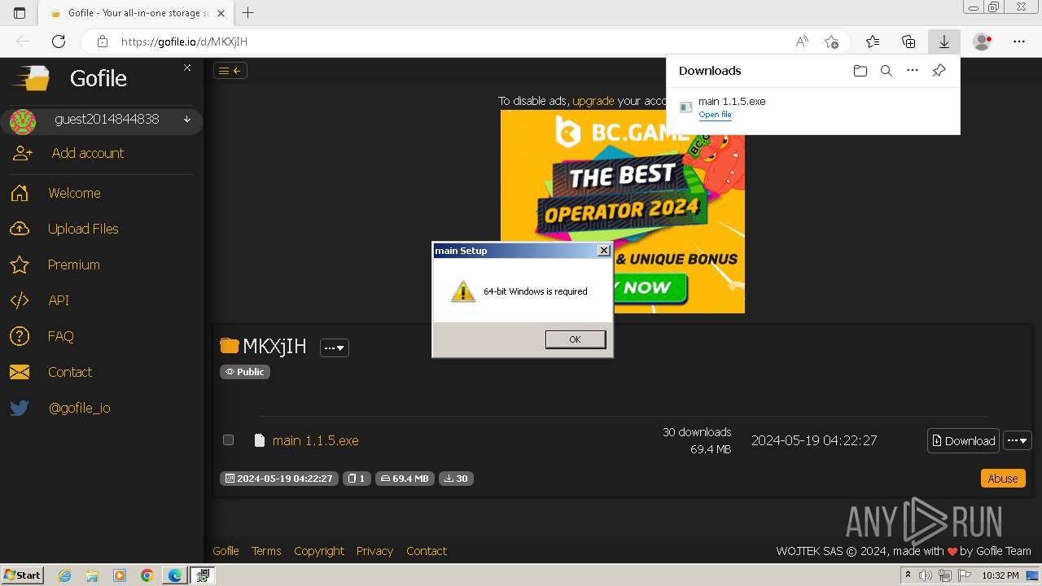
Task: Open the main 1.1.5.exe file link
Action: (315, 440)
